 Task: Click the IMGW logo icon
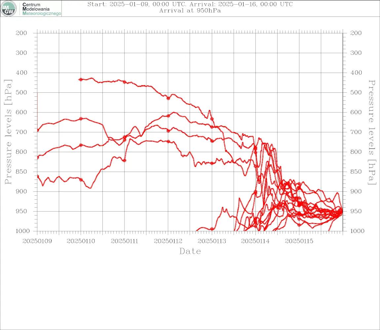click(x=9, y=9)
